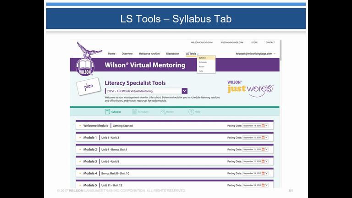
Task: Open the LS Tools navigation menu
Action: tap(192, 54)
